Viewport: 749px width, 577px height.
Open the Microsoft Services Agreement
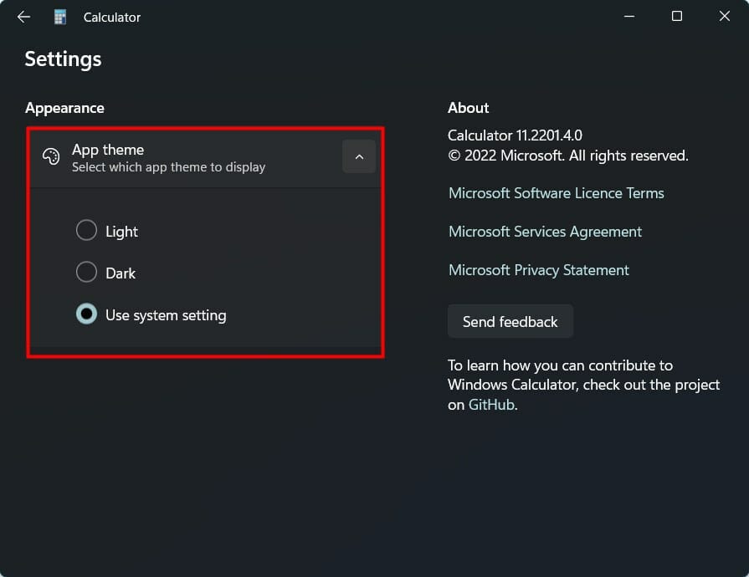pyautogui.click(x=546, y=232)
